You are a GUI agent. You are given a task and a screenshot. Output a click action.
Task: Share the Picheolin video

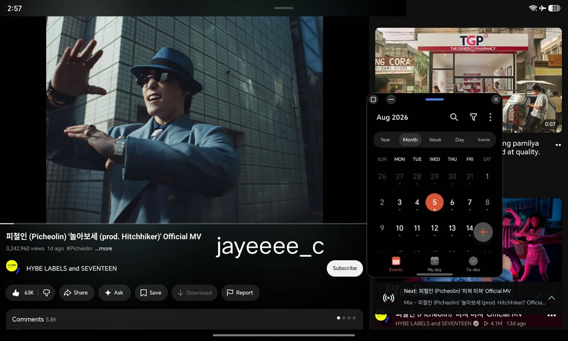click(76, 293)
